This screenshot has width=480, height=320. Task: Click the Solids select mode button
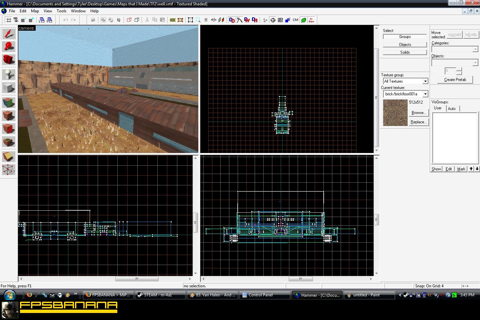click(x=405, y=52)
